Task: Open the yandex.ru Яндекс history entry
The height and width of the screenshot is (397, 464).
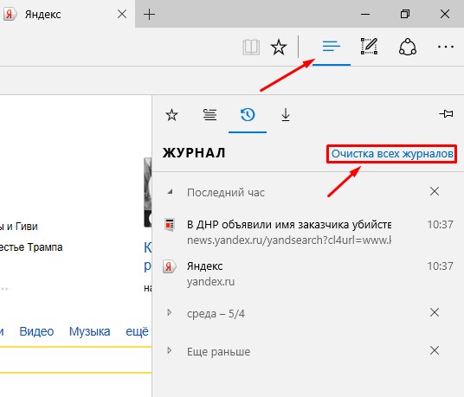Action: point(308,273)
